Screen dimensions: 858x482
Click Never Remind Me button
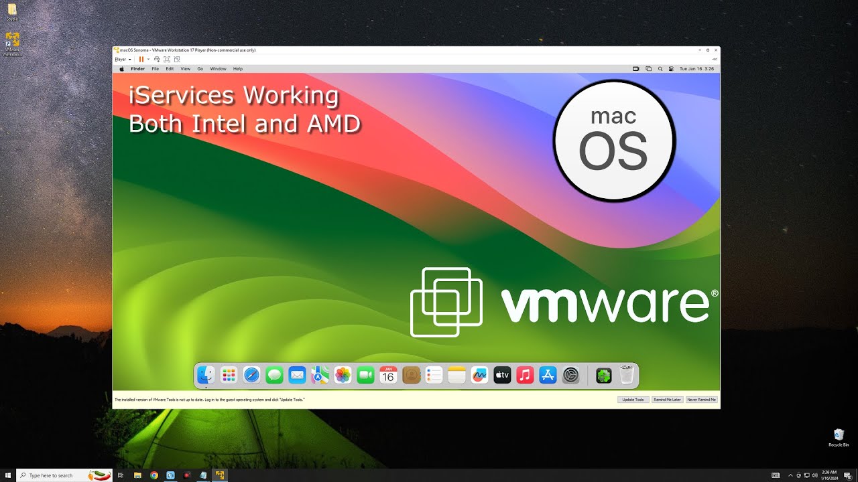[701, 400]
